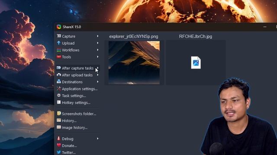277x155 pixels.
Task: Expand the Debug submenu arrow
Action: point(97,139)
